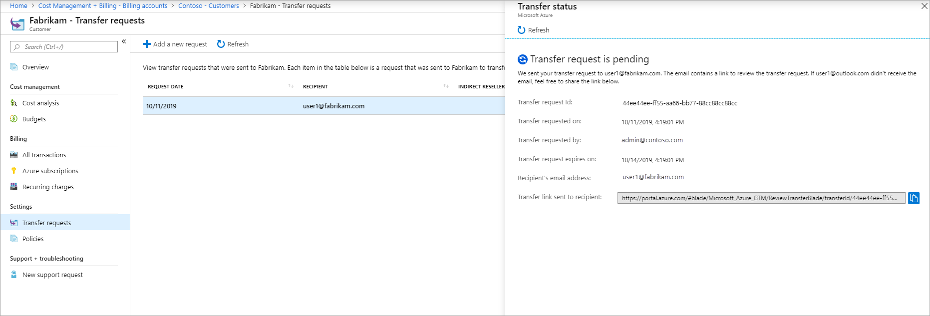The height and width of the screenshot is (316, 930).
Task: Click Fabrikam - Transfer requests breadcrumb text
Action: (x=290, y=6)
